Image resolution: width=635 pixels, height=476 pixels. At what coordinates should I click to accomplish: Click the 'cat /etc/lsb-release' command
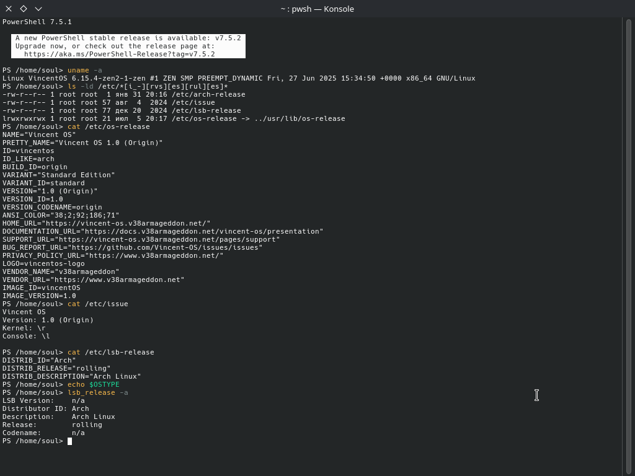click(110, 353)
